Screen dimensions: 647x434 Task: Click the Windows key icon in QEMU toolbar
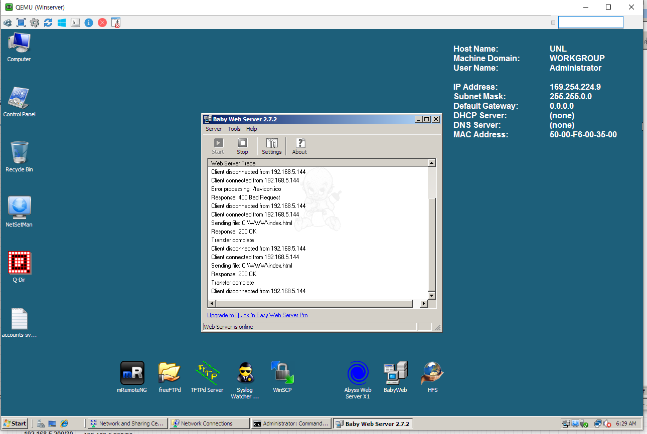[62, 23]
